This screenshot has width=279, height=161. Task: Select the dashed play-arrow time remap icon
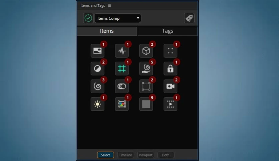tap(170, 104)
